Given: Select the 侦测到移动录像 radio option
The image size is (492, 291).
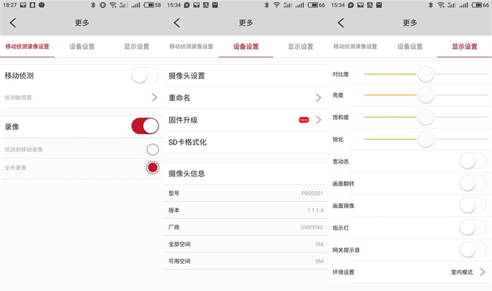Looking at the screenshot, I should point(153,150).
